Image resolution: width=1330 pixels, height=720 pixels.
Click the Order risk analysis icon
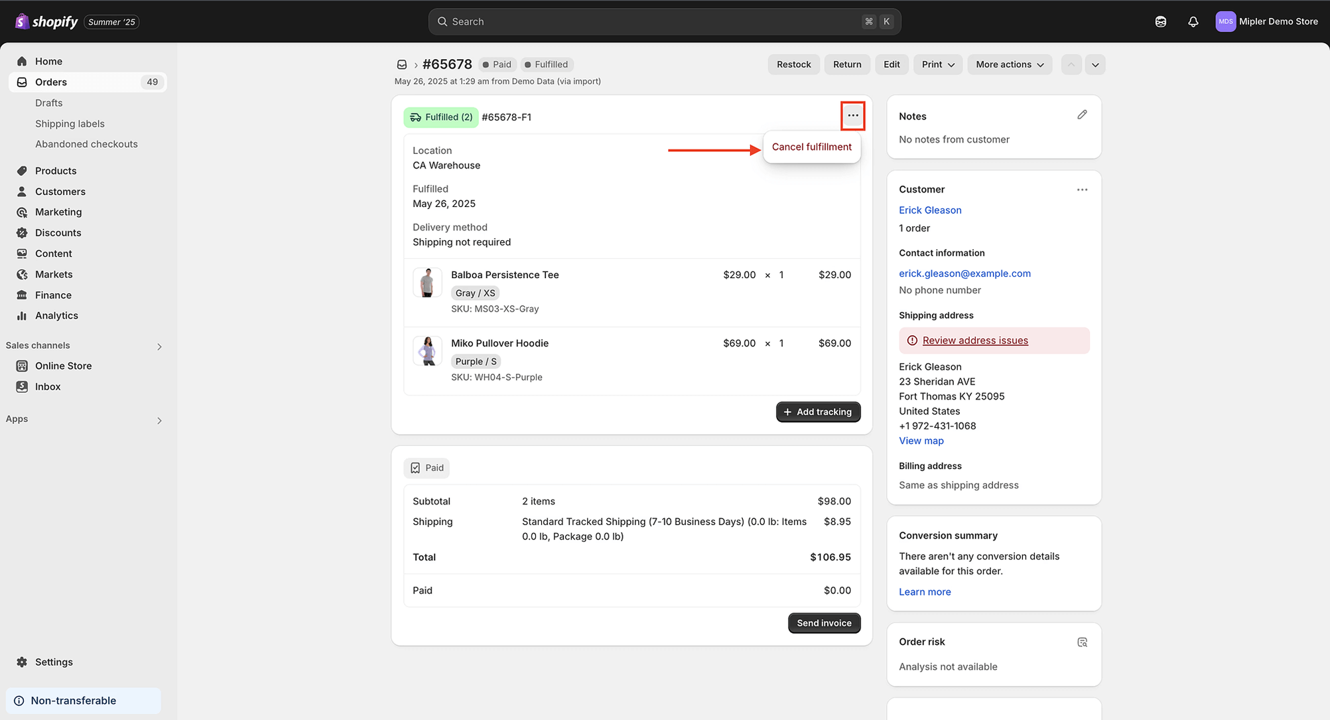[1082, 642]
